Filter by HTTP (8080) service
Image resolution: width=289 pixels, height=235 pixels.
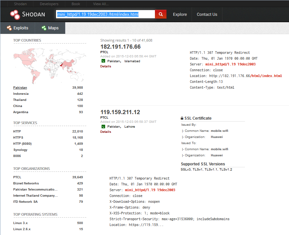(x=22, y=144)
